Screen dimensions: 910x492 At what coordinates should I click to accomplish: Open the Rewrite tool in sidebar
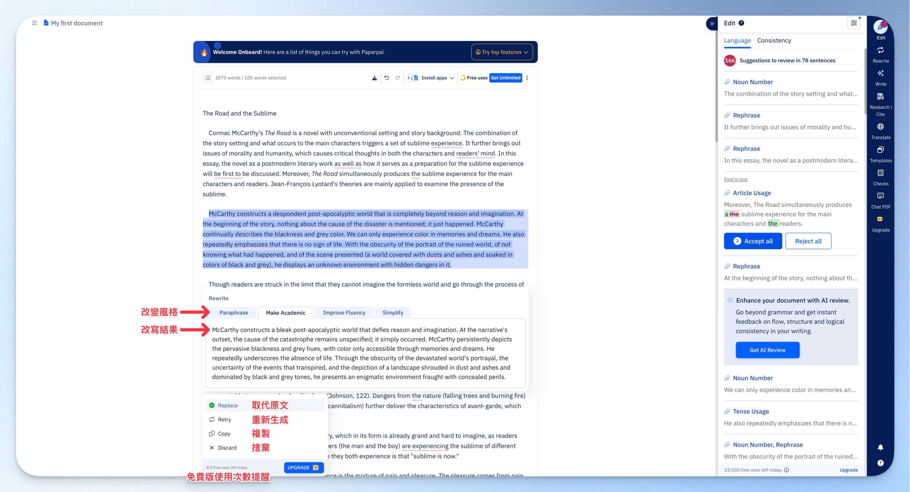[x=880, y=54]
